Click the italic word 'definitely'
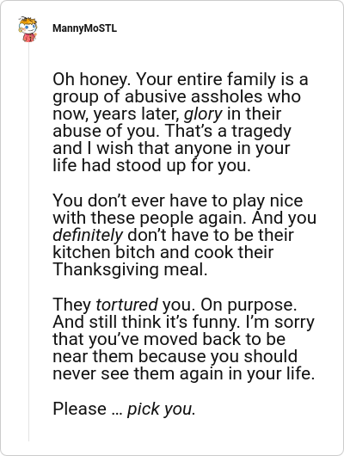 tap(88, 235)
